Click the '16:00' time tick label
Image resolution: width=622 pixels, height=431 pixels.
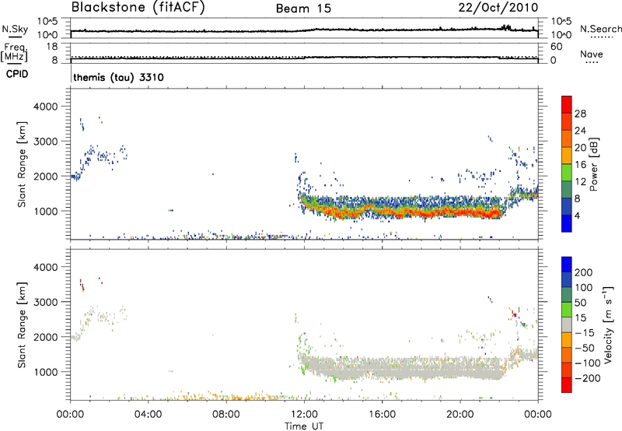pyautogui.click(x=382, y=415)
